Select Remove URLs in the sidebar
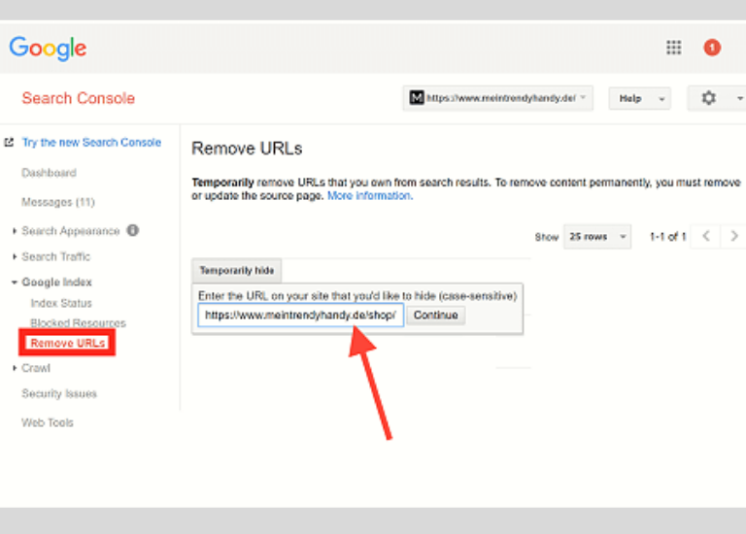Image resolution: width=746 pixels, height=534 pixels. pos(68,343)
